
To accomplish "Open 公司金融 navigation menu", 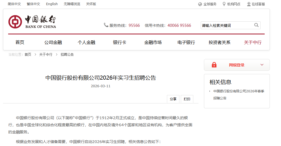I will tap(53, 43).
